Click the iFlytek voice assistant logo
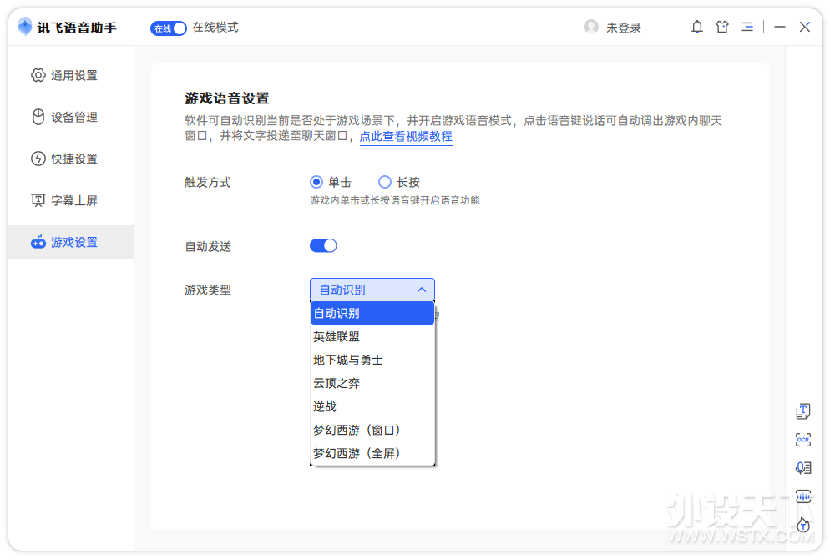Viewport: 830px width, 559px height. coord(25,27)
